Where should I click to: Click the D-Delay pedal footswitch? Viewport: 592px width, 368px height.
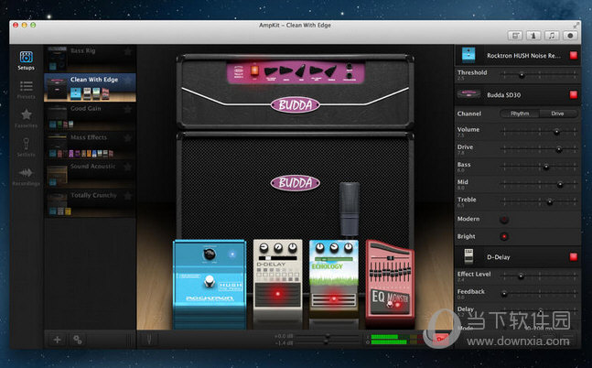[277, 295]
